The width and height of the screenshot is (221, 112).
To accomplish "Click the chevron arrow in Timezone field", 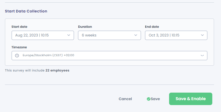I will pos(202,56).
